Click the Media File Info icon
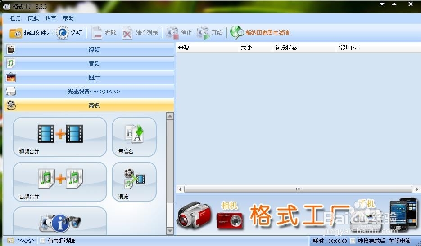The width and height of the screenshot is (421, 246). (x=60, y=223)
